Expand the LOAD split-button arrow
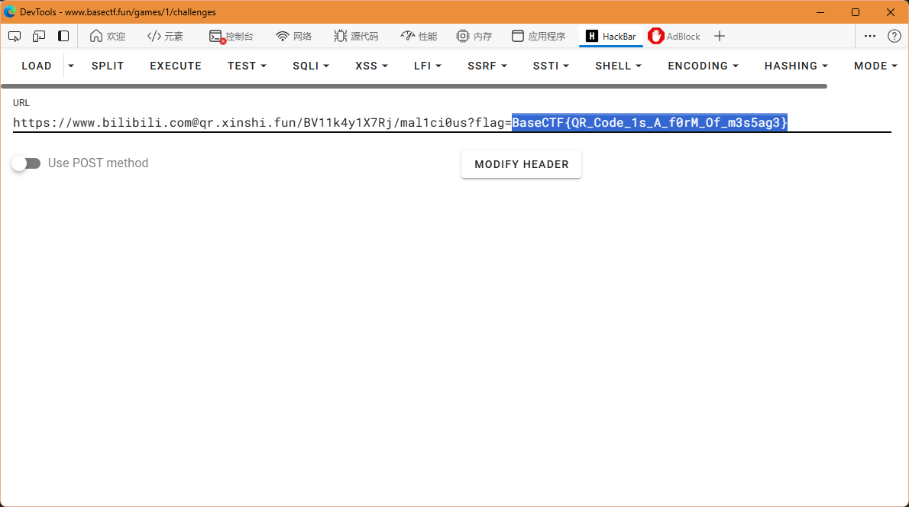Image resolution: width=909 pixels, height=507 pixels. pyautogui.click(x=71, y=66)
